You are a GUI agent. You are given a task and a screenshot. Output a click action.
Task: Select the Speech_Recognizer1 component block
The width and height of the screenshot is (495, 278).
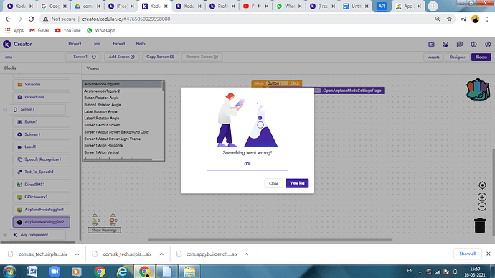pos(42,159)
